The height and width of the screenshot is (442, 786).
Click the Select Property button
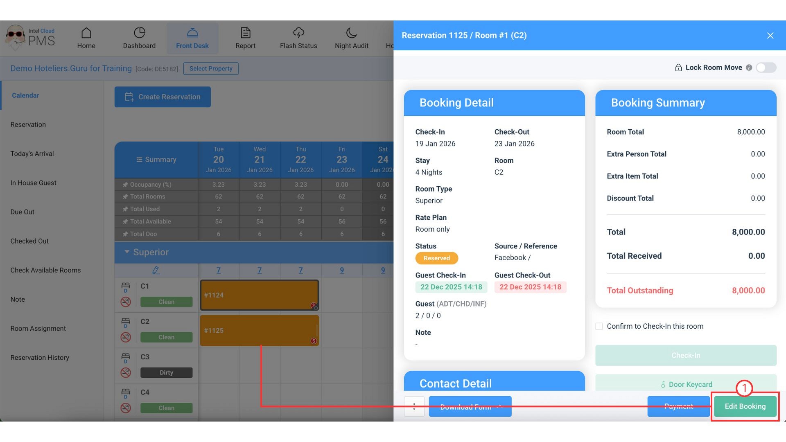pos(210,68)
